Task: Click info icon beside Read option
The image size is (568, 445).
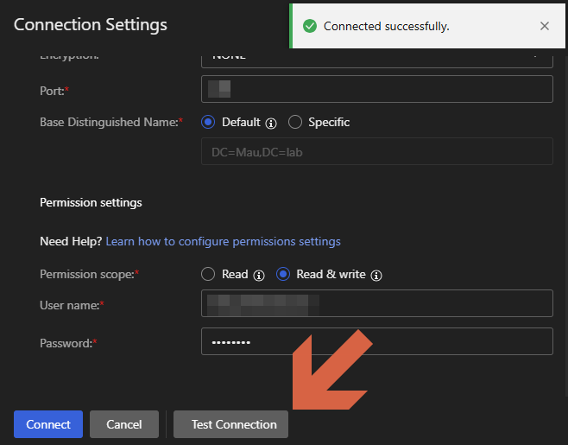Action: tap(258, 275)
